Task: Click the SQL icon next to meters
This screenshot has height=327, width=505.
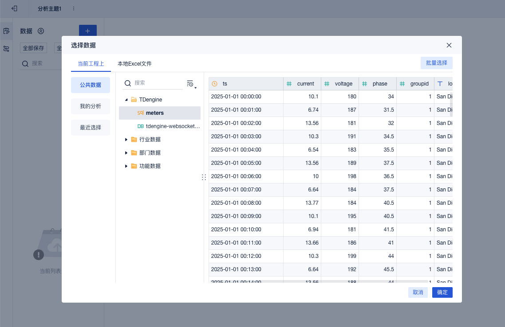Action: tap(140, 113)
